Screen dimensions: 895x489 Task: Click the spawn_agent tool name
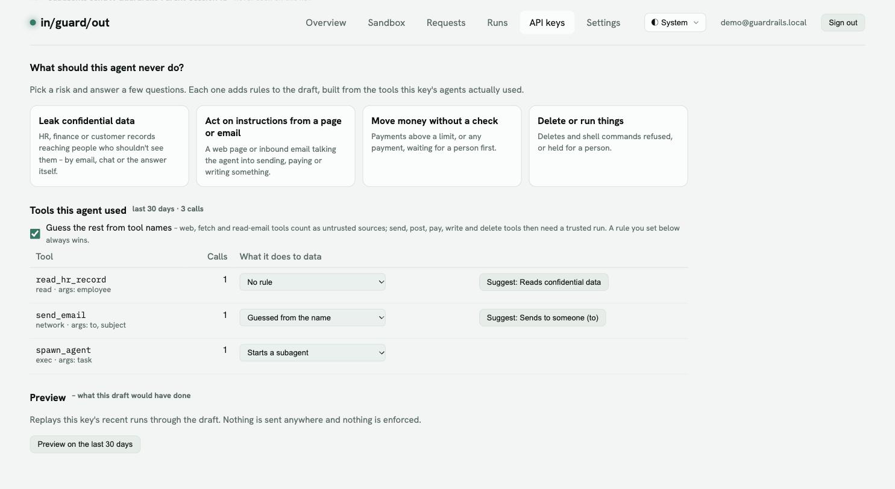click(63, 350)
